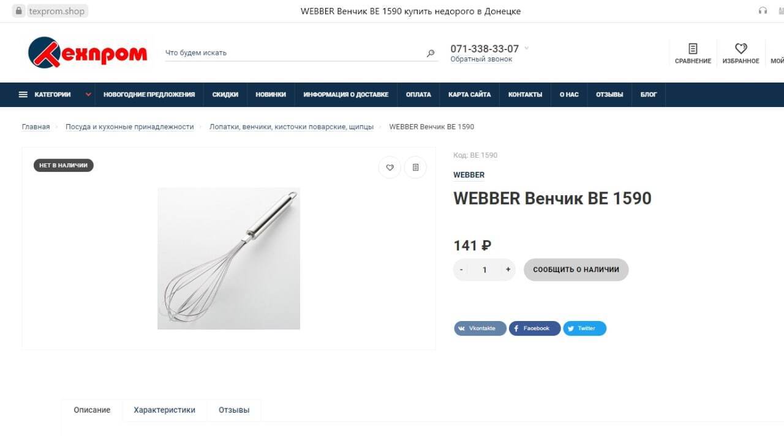This screenshot has width=784, height=436.
Task: Switch to the Характеристики tab
Action: pyautogui.click(x=165, y=410)
